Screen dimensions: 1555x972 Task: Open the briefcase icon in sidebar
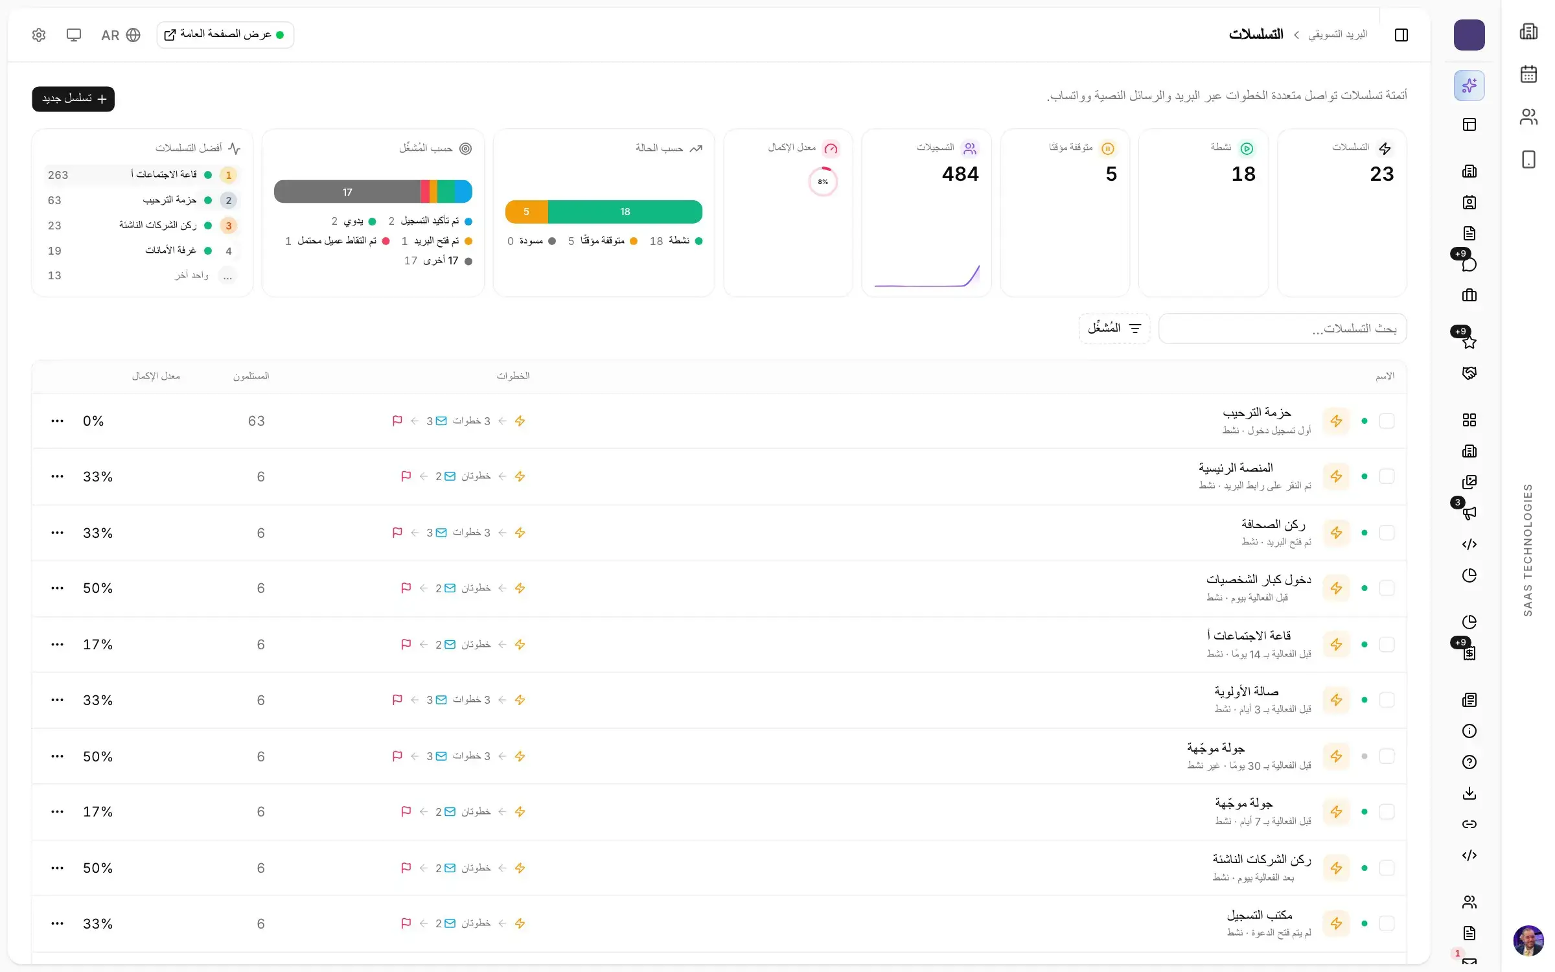1469,295
